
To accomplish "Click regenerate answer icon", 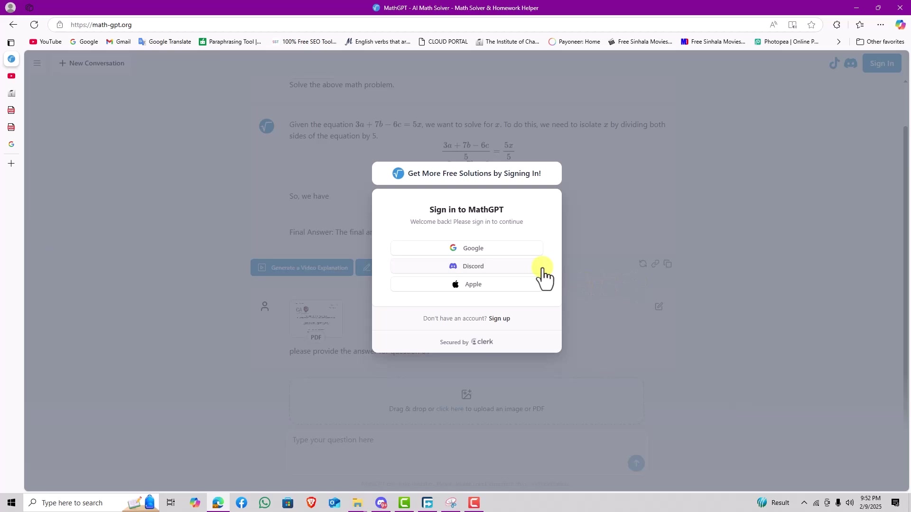I will coord(643,264).
